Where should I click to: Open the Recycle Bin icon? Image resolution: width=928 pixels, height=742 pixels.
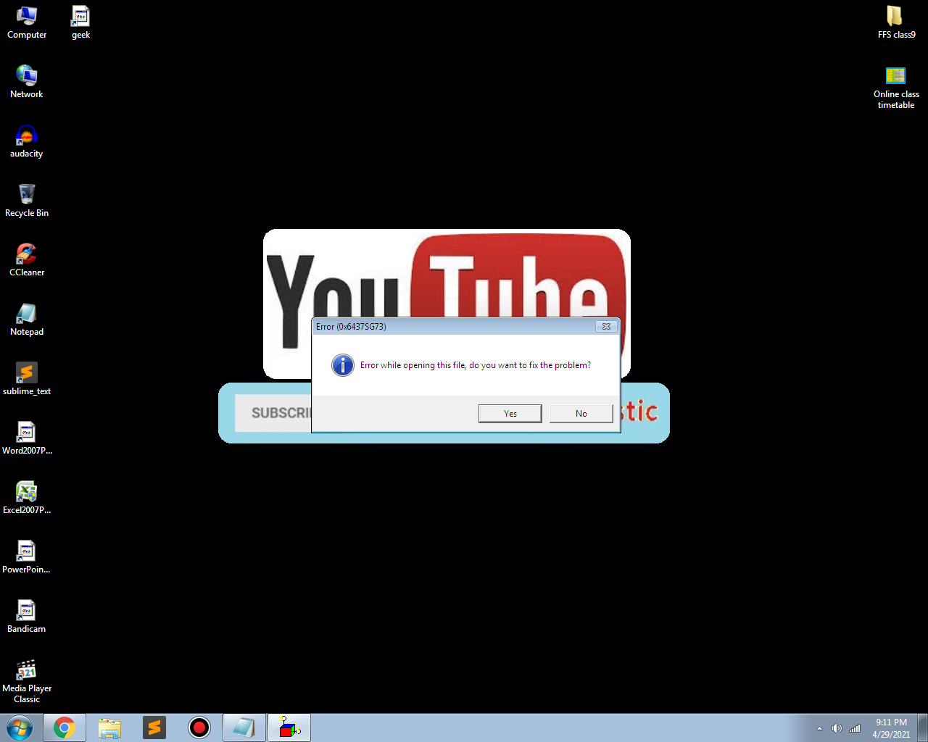(x=27, y=200)
